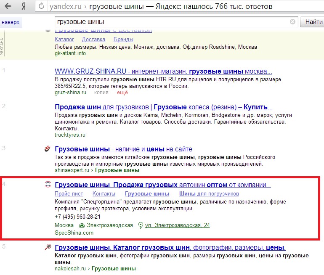
Task: Click the Электрозаводская metro station name
Action: tap(109, 225)
